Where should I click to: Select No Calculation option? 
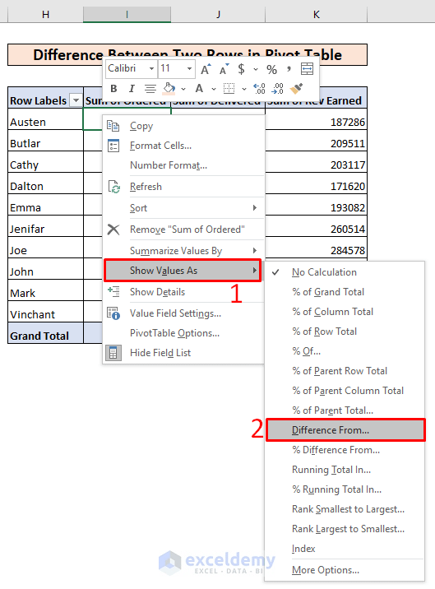pos(345,272)
